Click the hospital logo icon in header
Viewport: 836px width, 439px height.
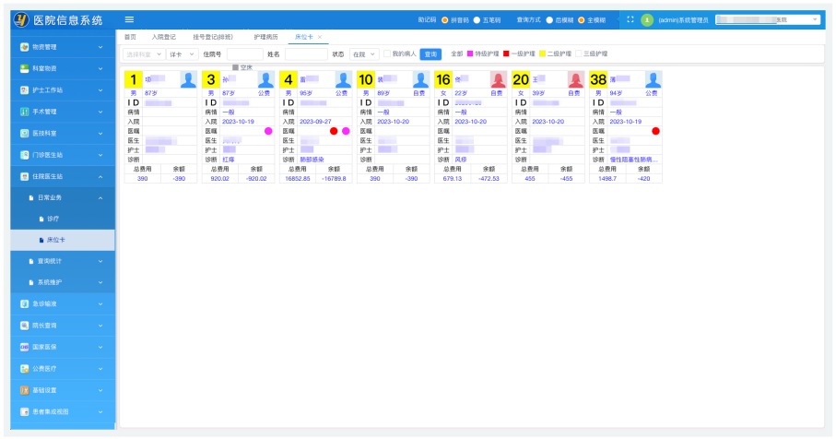pyautogui.click(x=21, y=19)
